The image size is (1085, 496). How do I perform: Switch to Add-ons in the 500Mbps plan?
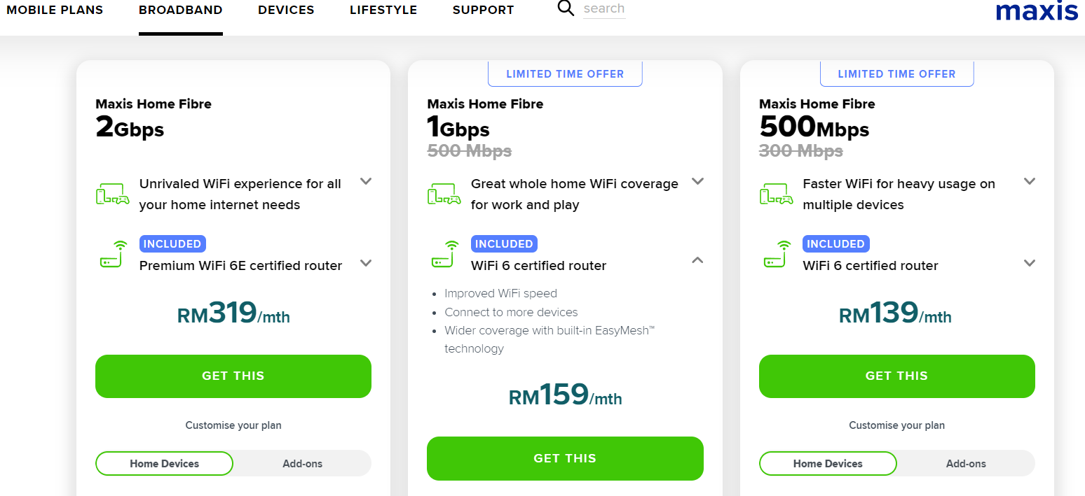(966, 463)
